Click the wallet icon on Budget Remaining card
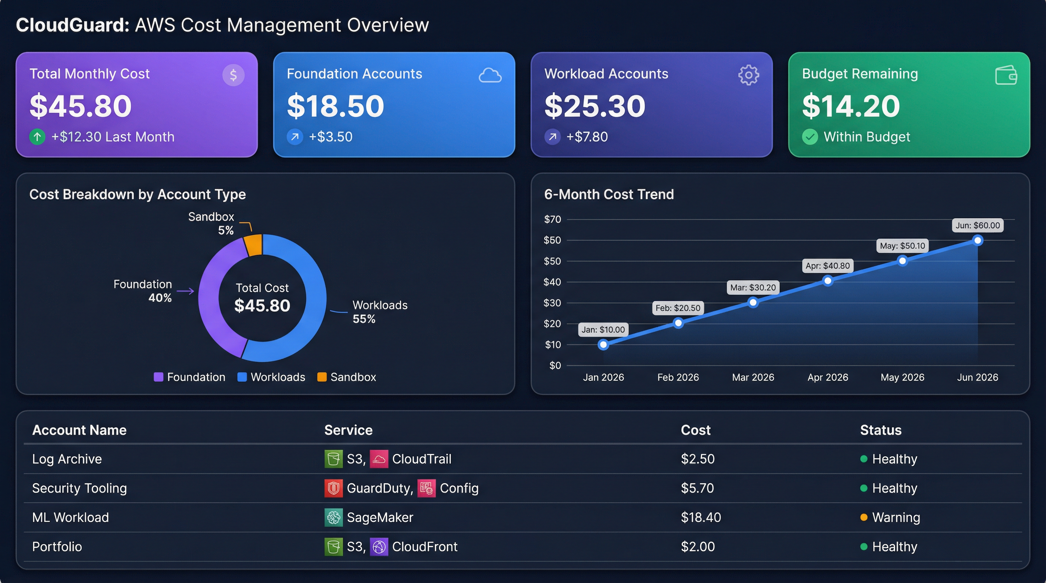 point(1006,75)
